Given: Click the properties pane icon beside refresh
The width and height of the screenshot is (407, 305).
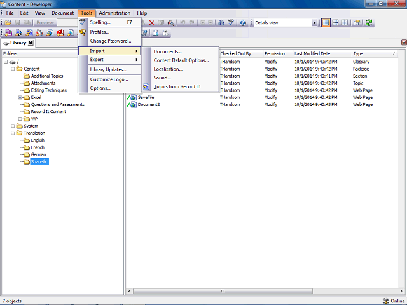Looking at the screenshot, I should tap(357, 23).
